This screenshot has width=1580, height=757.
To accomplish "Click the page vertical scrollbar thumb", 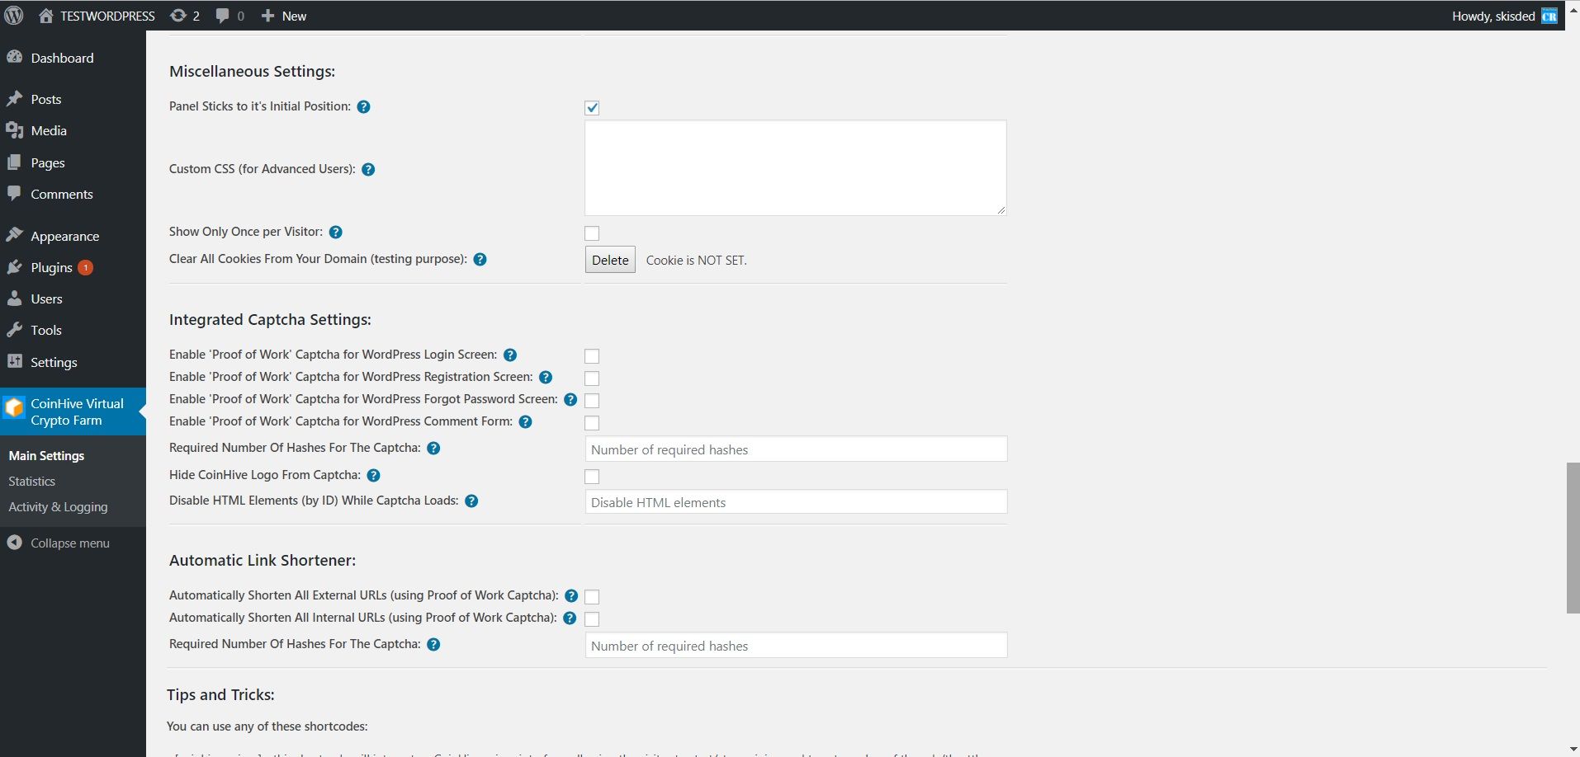I will pos(1572,538).
